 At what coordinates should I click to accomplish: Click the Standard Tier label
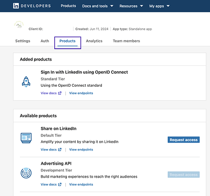click(x=53, y=79)
